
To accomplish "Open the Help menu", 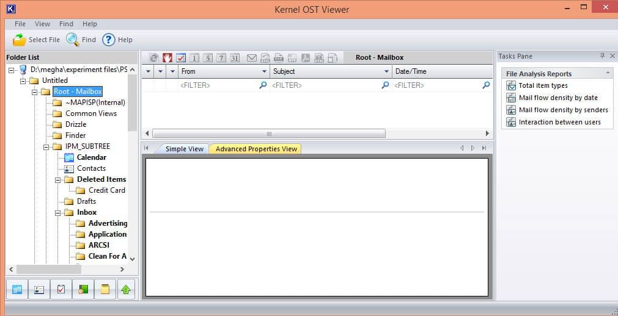I will [x=89, y=24].
